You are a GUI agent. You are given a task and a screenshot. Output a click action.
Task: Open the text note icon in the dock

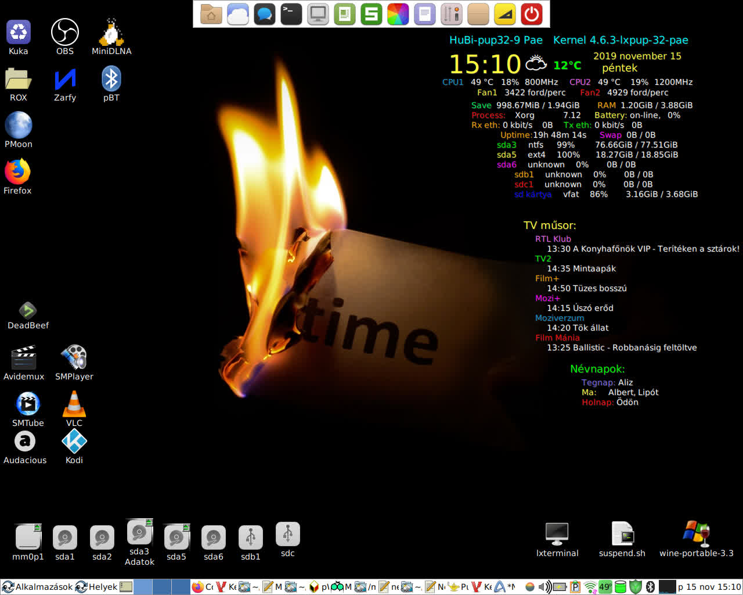[x=425, y=14]
